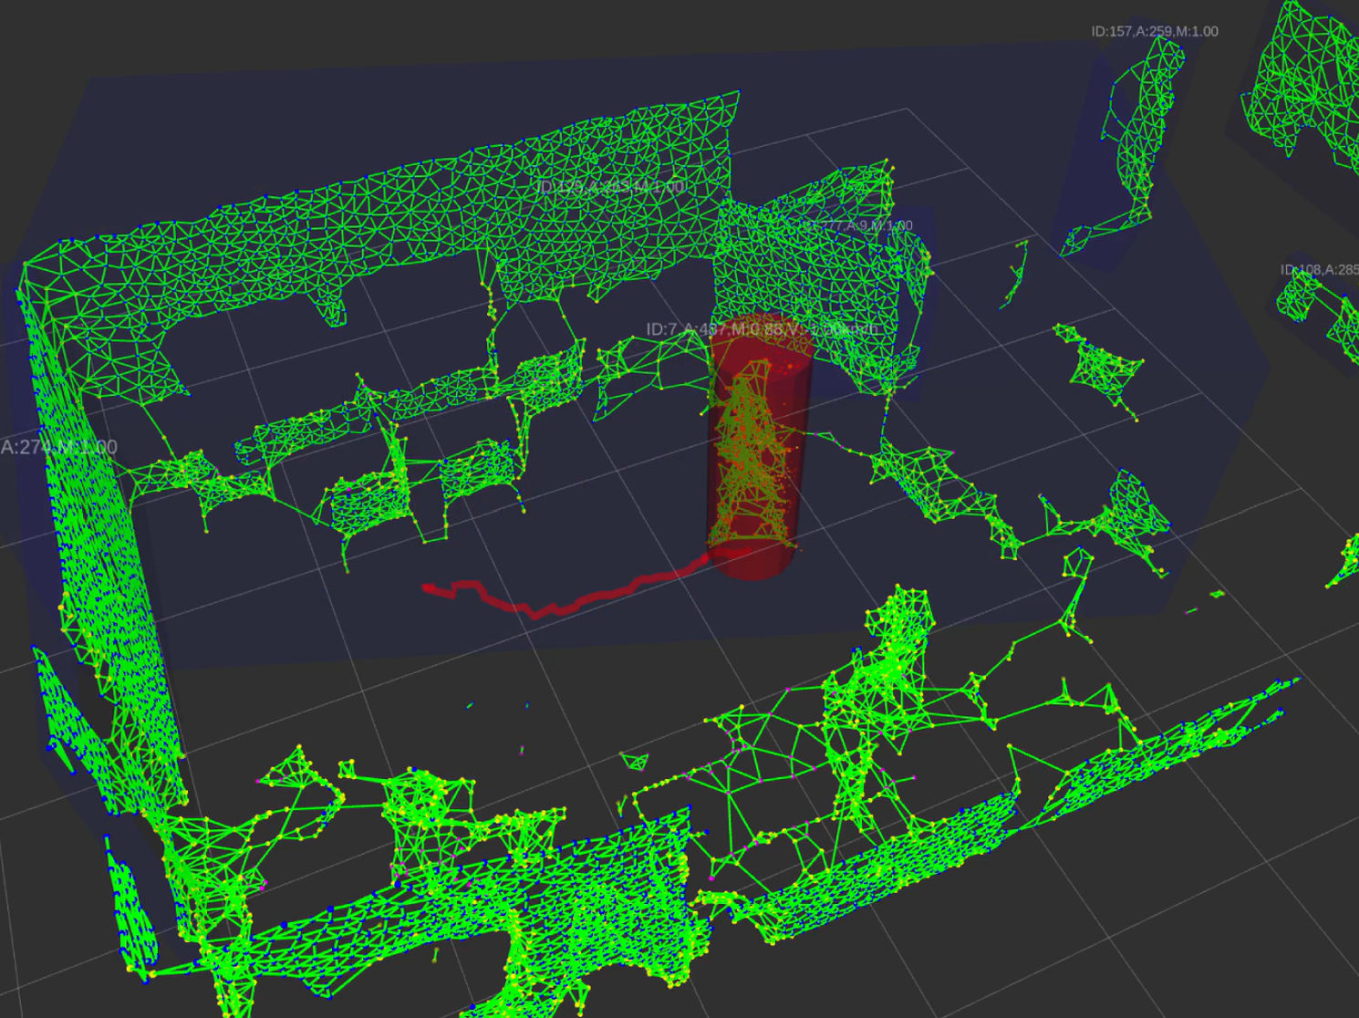1359x1018 pixels.
Task: Click the ID:157 object label text
Action: coord(1154,31)
